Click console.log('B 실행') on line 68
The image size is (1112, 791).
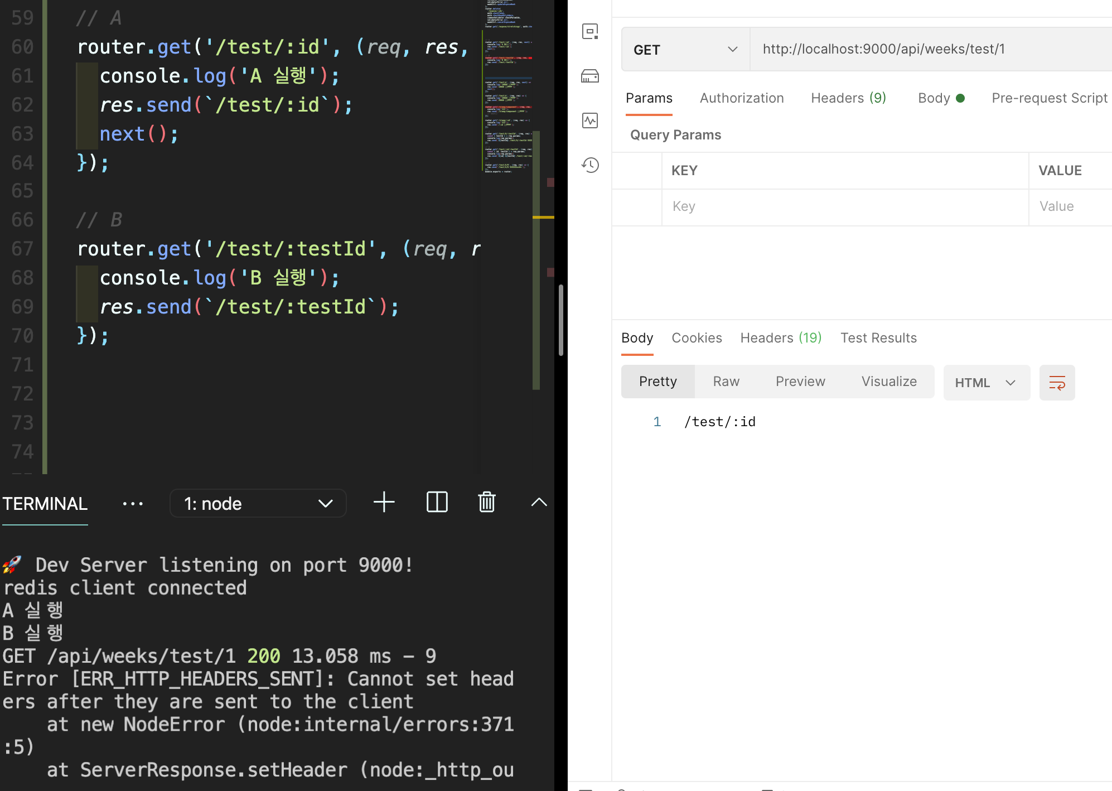pyautogui.click(x=219, y=278)
